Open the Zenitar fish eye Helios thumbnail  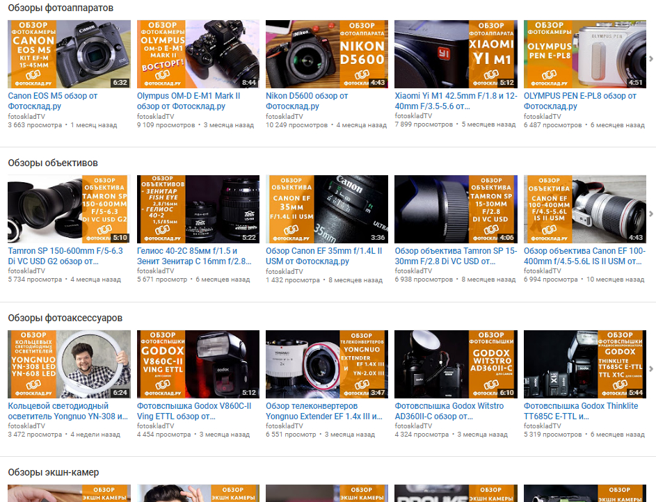198,209
